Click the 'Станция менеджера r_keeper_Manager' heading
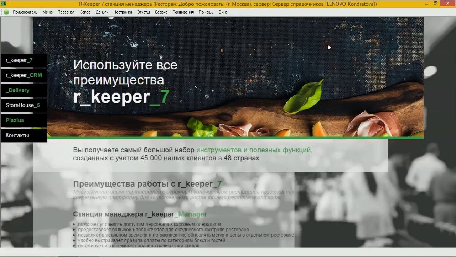Image resolution: width=456 pixels, height=257 pixels. click(140, 214)
